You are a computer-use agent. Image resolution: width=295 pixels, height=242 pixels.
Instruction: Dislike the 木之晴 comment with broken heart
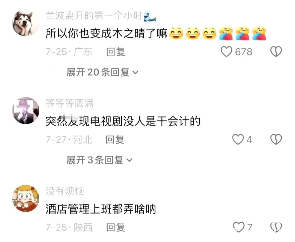coord(276,52)
